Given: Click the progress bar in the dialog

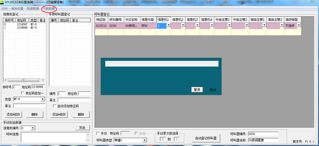Looking at the screenshot, I should (162, 64).
